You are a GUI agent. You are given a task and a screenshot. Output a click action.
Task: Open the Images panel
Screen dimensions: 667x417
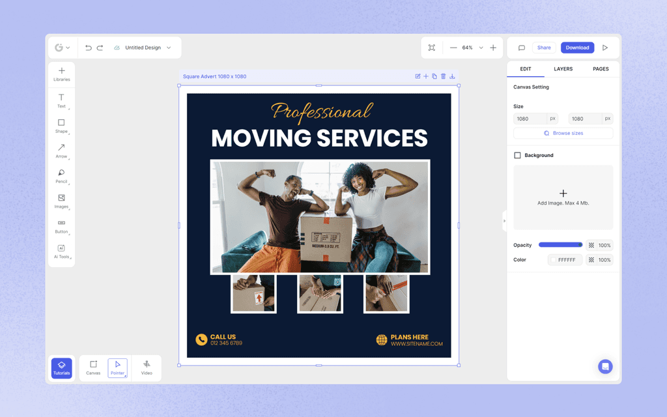point(61,200)
